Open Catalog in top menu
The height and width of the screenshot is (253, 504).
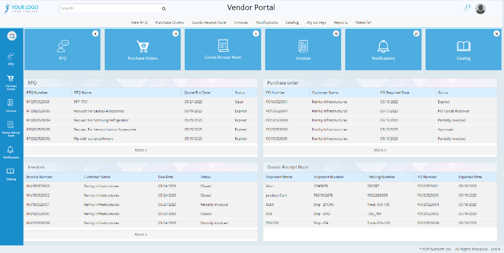click(x=292, y=22)
